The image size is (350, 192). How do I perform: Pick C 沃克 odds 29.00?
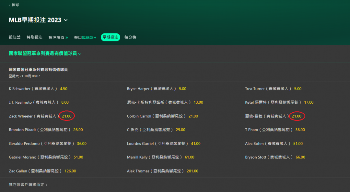click(x=181, y=130)
